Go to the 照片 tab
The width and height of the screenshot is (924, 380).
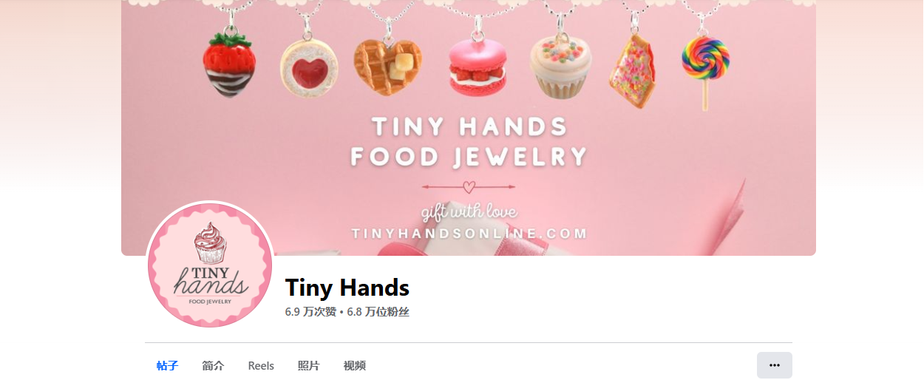[308, 365]
